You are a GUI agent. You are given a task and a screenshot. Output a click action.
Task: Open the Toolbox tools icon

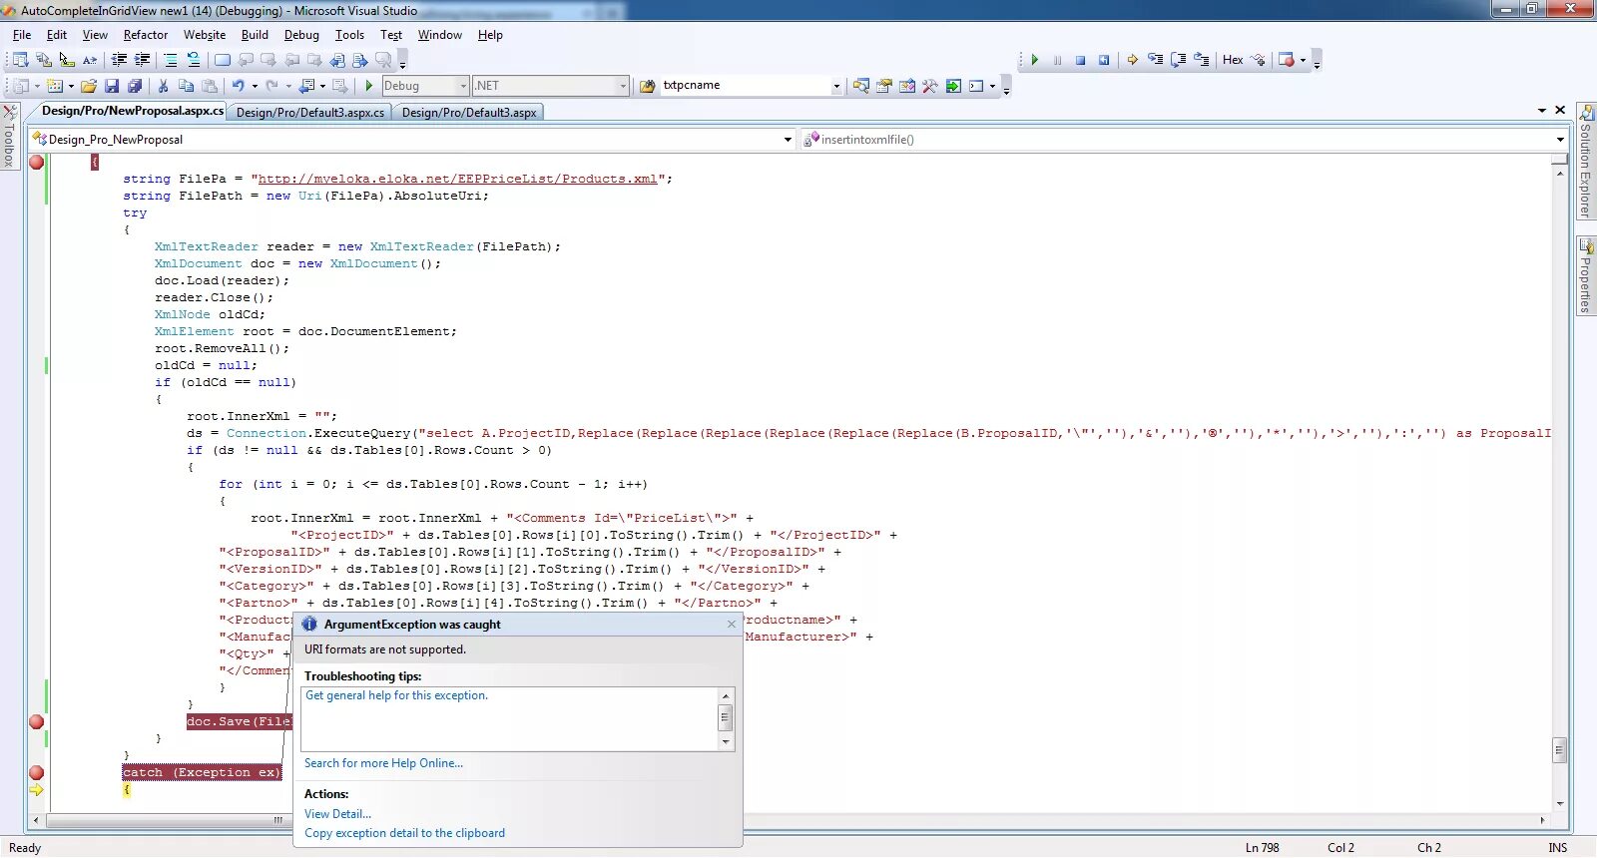(930, 86)
